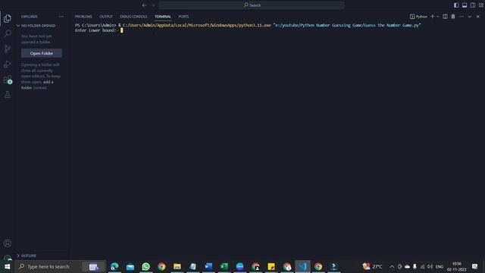Open Sticky Notes from the taskbar
Viewport: 485px width, 273px height.
(x=271, y=266)
